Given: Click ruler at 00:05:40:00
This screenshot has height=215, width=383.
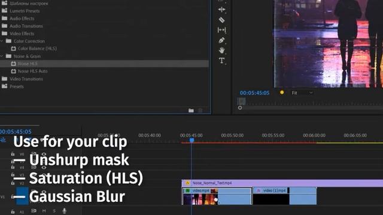Looking at the screenshot, I should pos(150,136).
